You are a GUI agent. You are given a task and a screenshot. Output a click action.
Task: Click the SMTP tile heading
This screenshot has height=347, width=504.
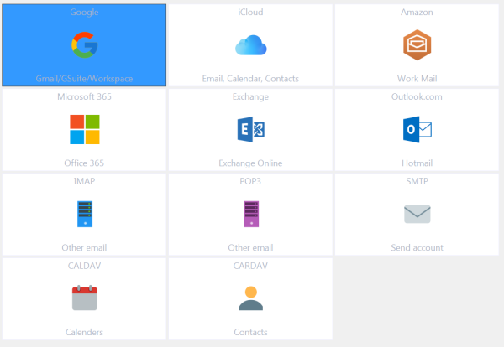(417, 181)
